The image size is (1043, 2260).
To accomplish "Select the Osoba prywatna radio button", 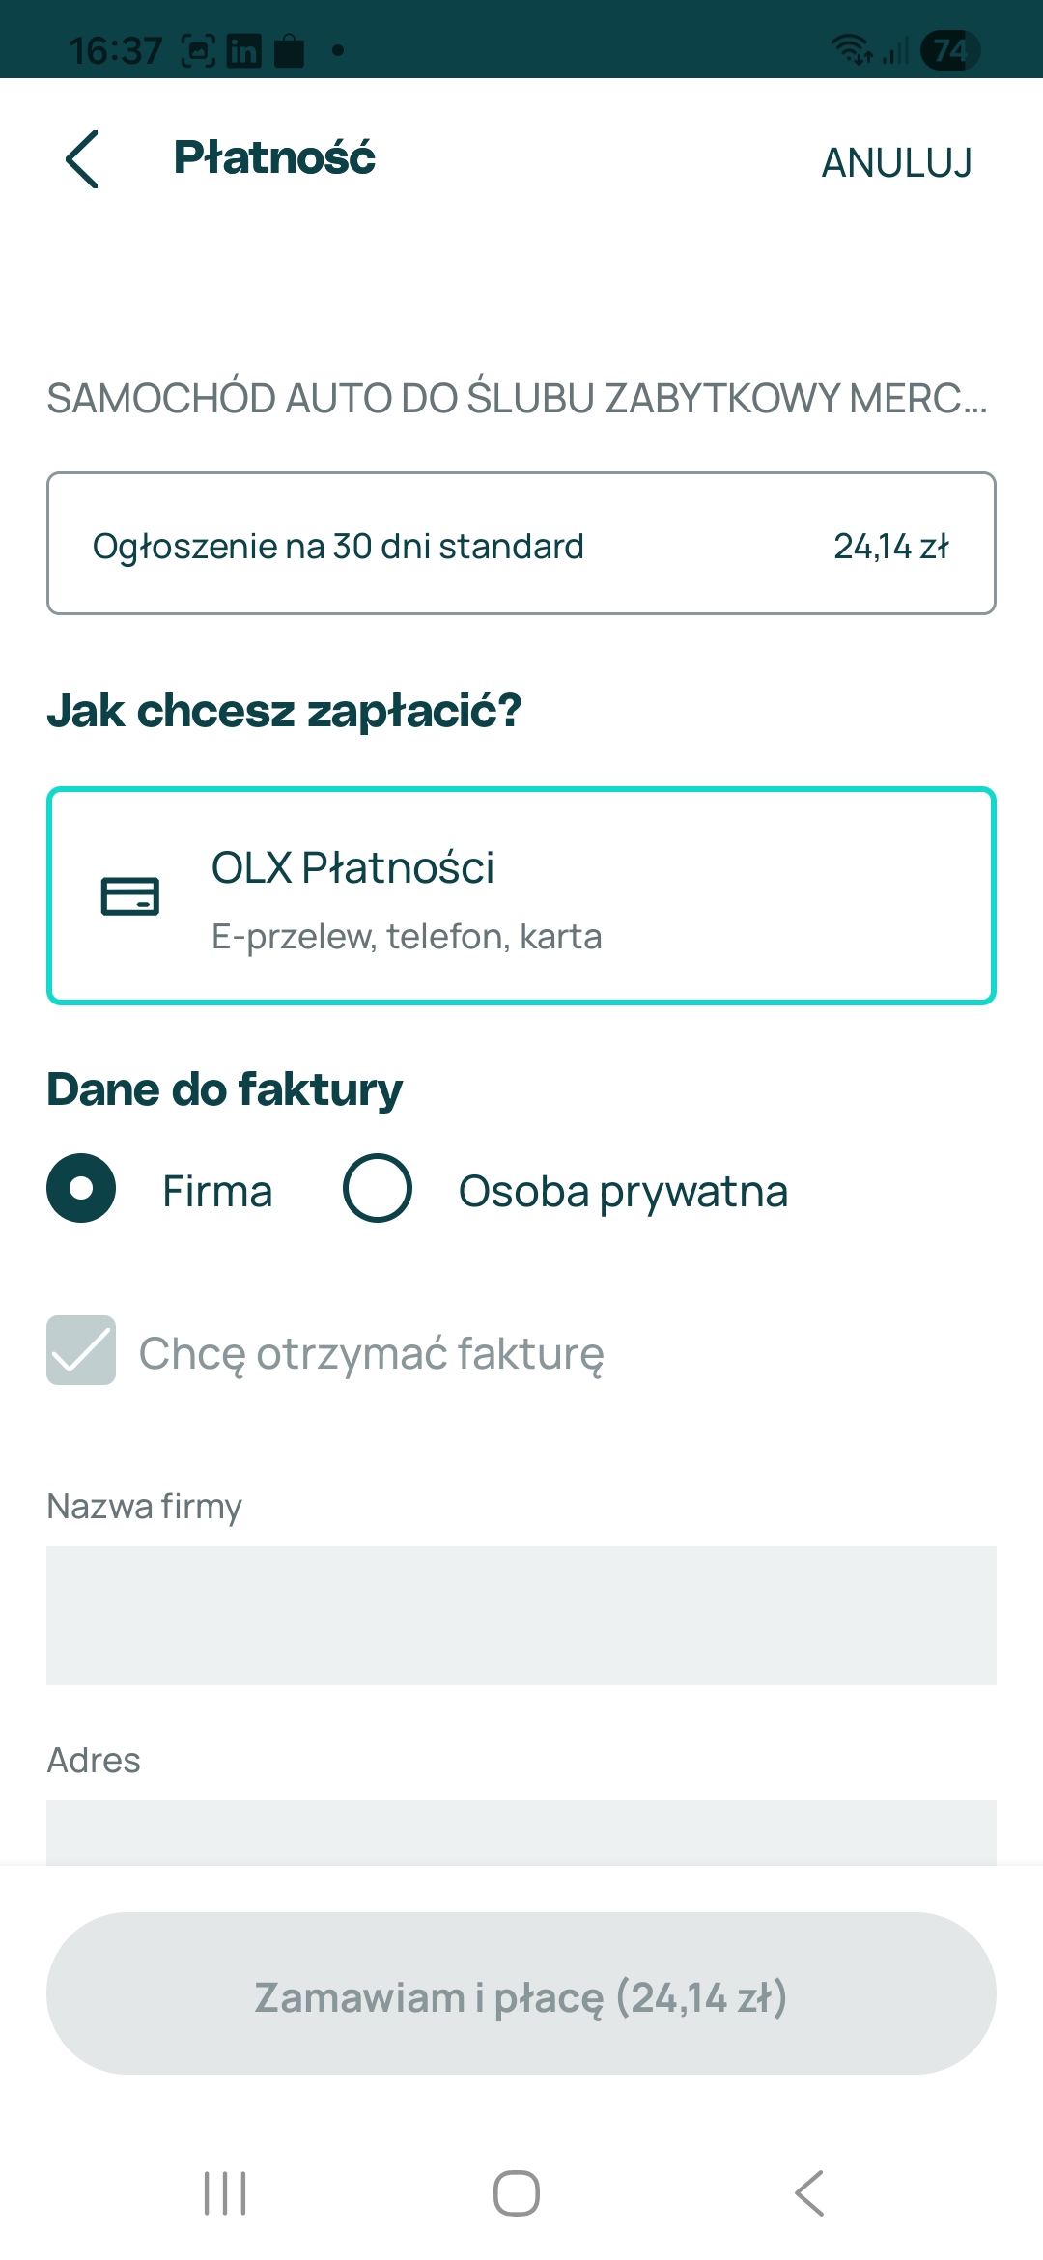I will pos(378,1188).
